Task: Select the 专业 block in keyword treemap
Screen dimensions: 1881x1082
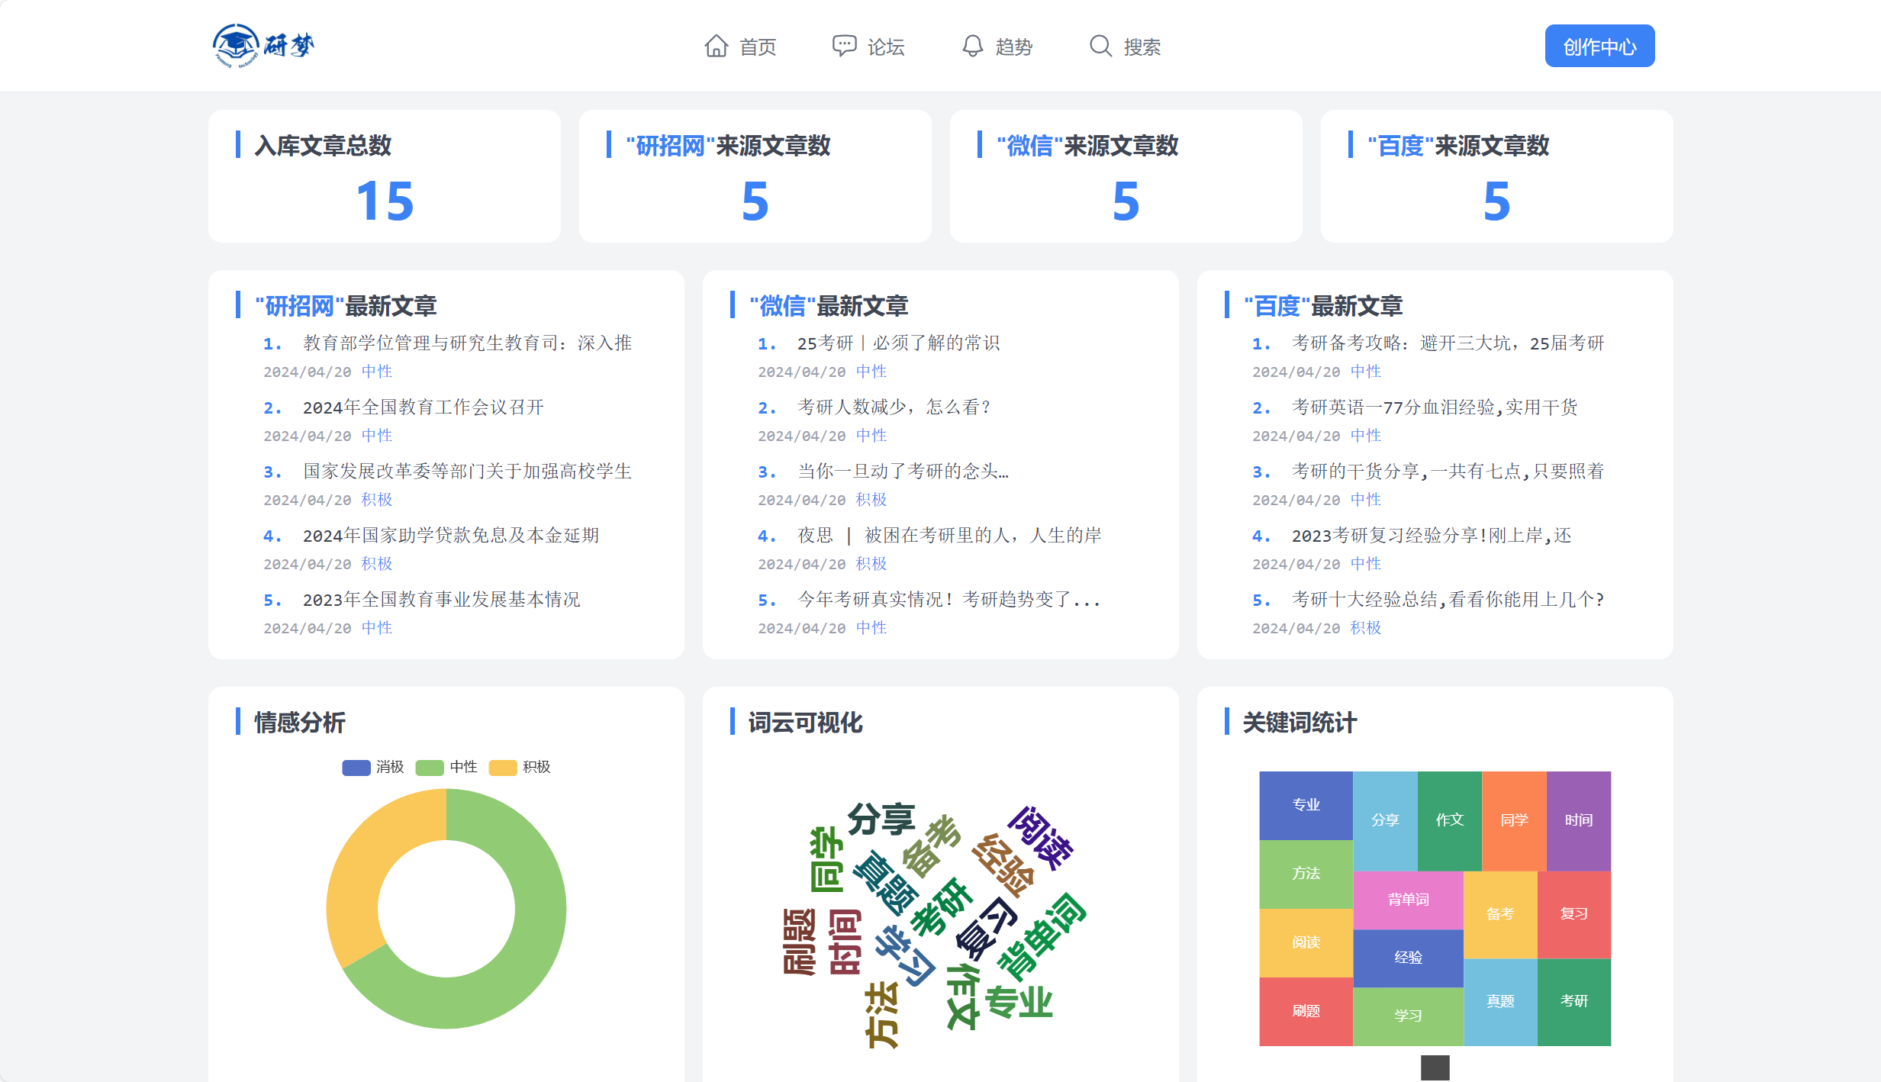Action: click(1306, 803)
